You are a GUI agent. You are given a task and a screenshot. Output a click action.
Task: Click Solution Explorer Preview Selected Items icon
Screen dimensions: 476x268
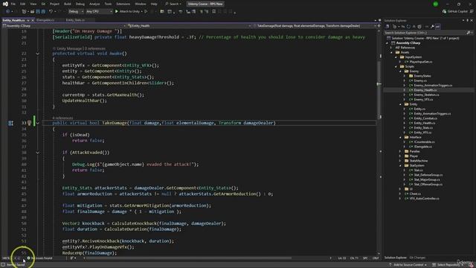438,27
